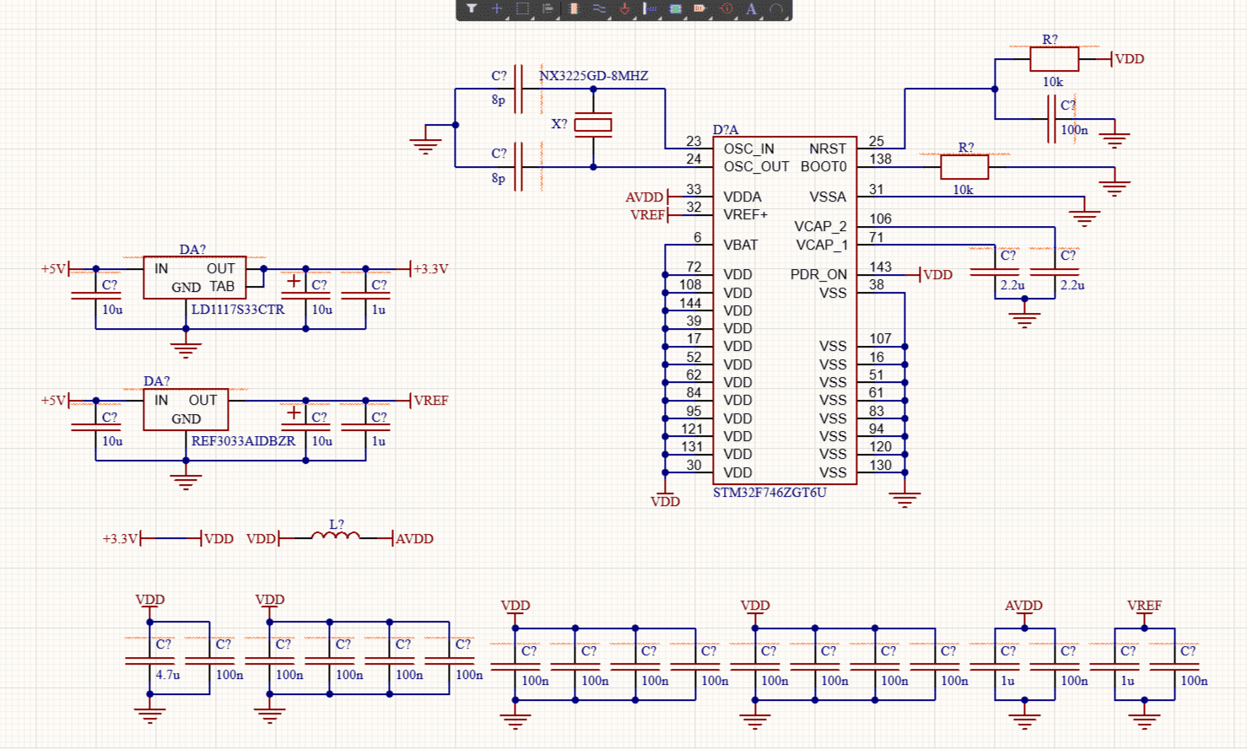Select the Move objects crosshair tool

[497, 9]
